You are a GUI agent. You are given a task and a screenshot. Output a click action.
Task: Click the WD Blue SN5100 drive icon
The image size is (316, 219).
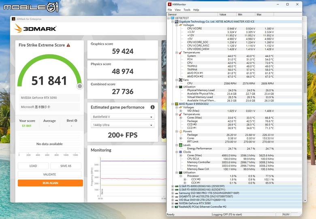177,200
